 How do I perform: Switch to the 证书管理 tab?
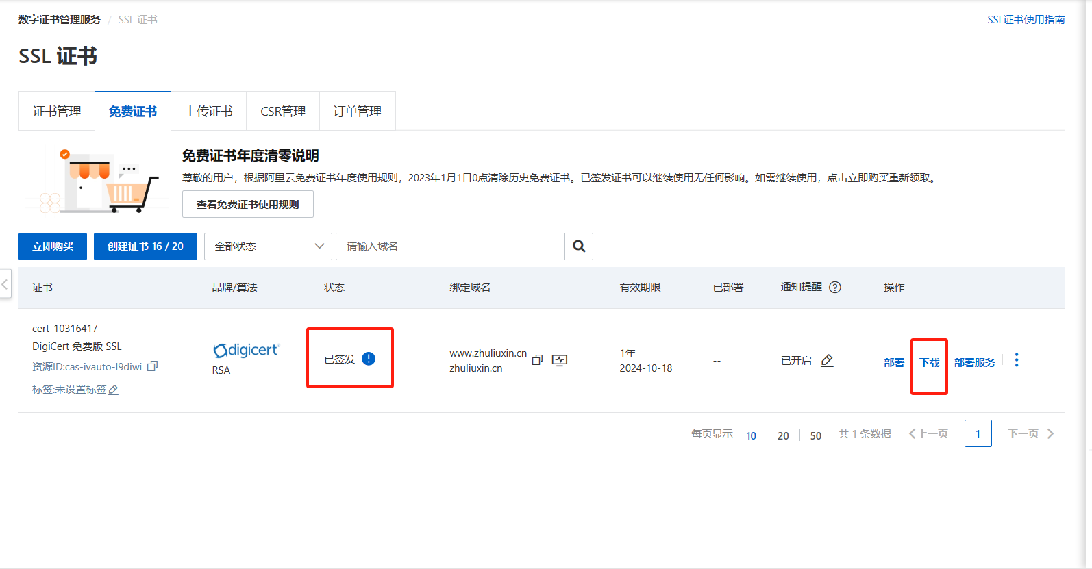(57, 111)
